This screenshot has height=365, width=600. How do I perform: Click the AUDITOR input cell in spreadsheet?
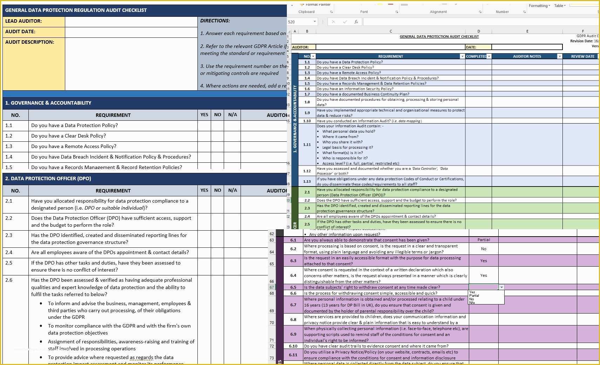pyautogui.click(x=390, y=47)
